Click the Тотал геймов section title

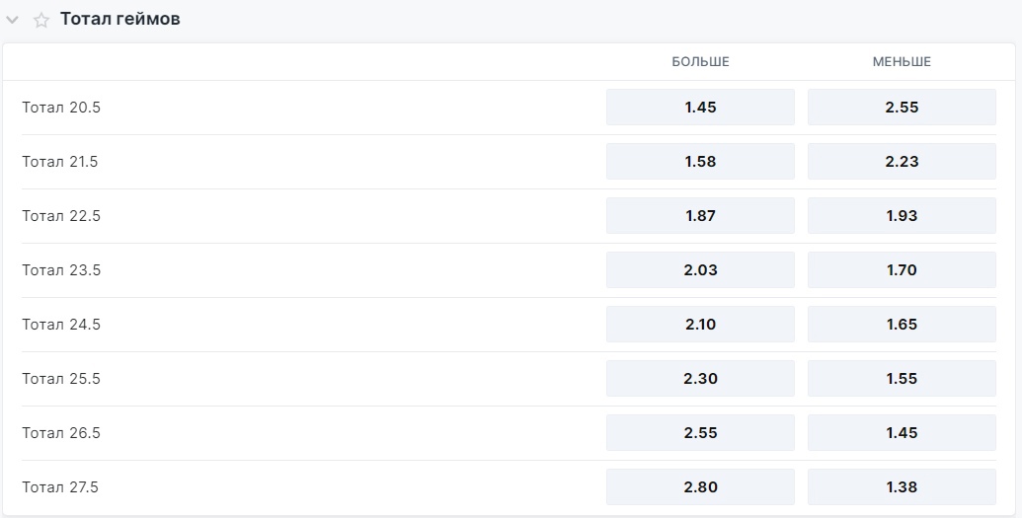119,20
